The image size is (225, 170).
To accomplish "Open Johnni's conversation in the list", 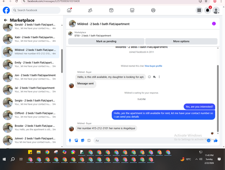I will 30,140.
